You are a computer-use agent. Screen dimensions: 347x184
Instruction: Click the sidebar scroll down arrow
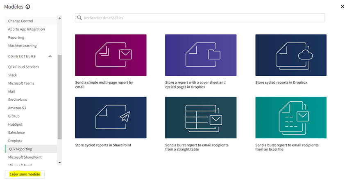pyautogui.click(x=59, y=163)
